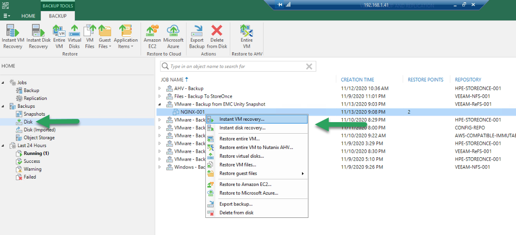Switch to the HOME ribbon tab

click(x=28, y=16)
